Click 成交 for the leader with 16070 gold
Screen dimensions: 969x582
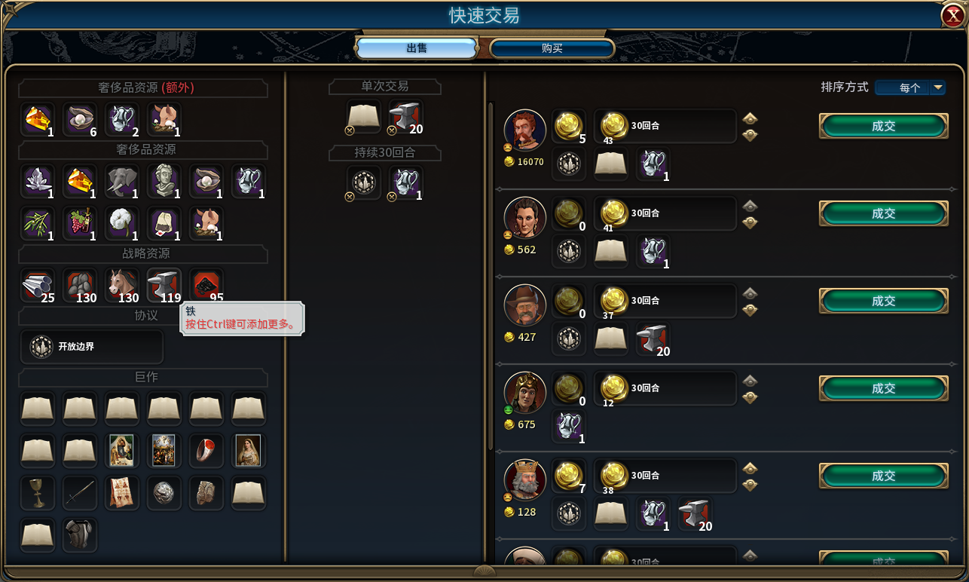point(883,126)
